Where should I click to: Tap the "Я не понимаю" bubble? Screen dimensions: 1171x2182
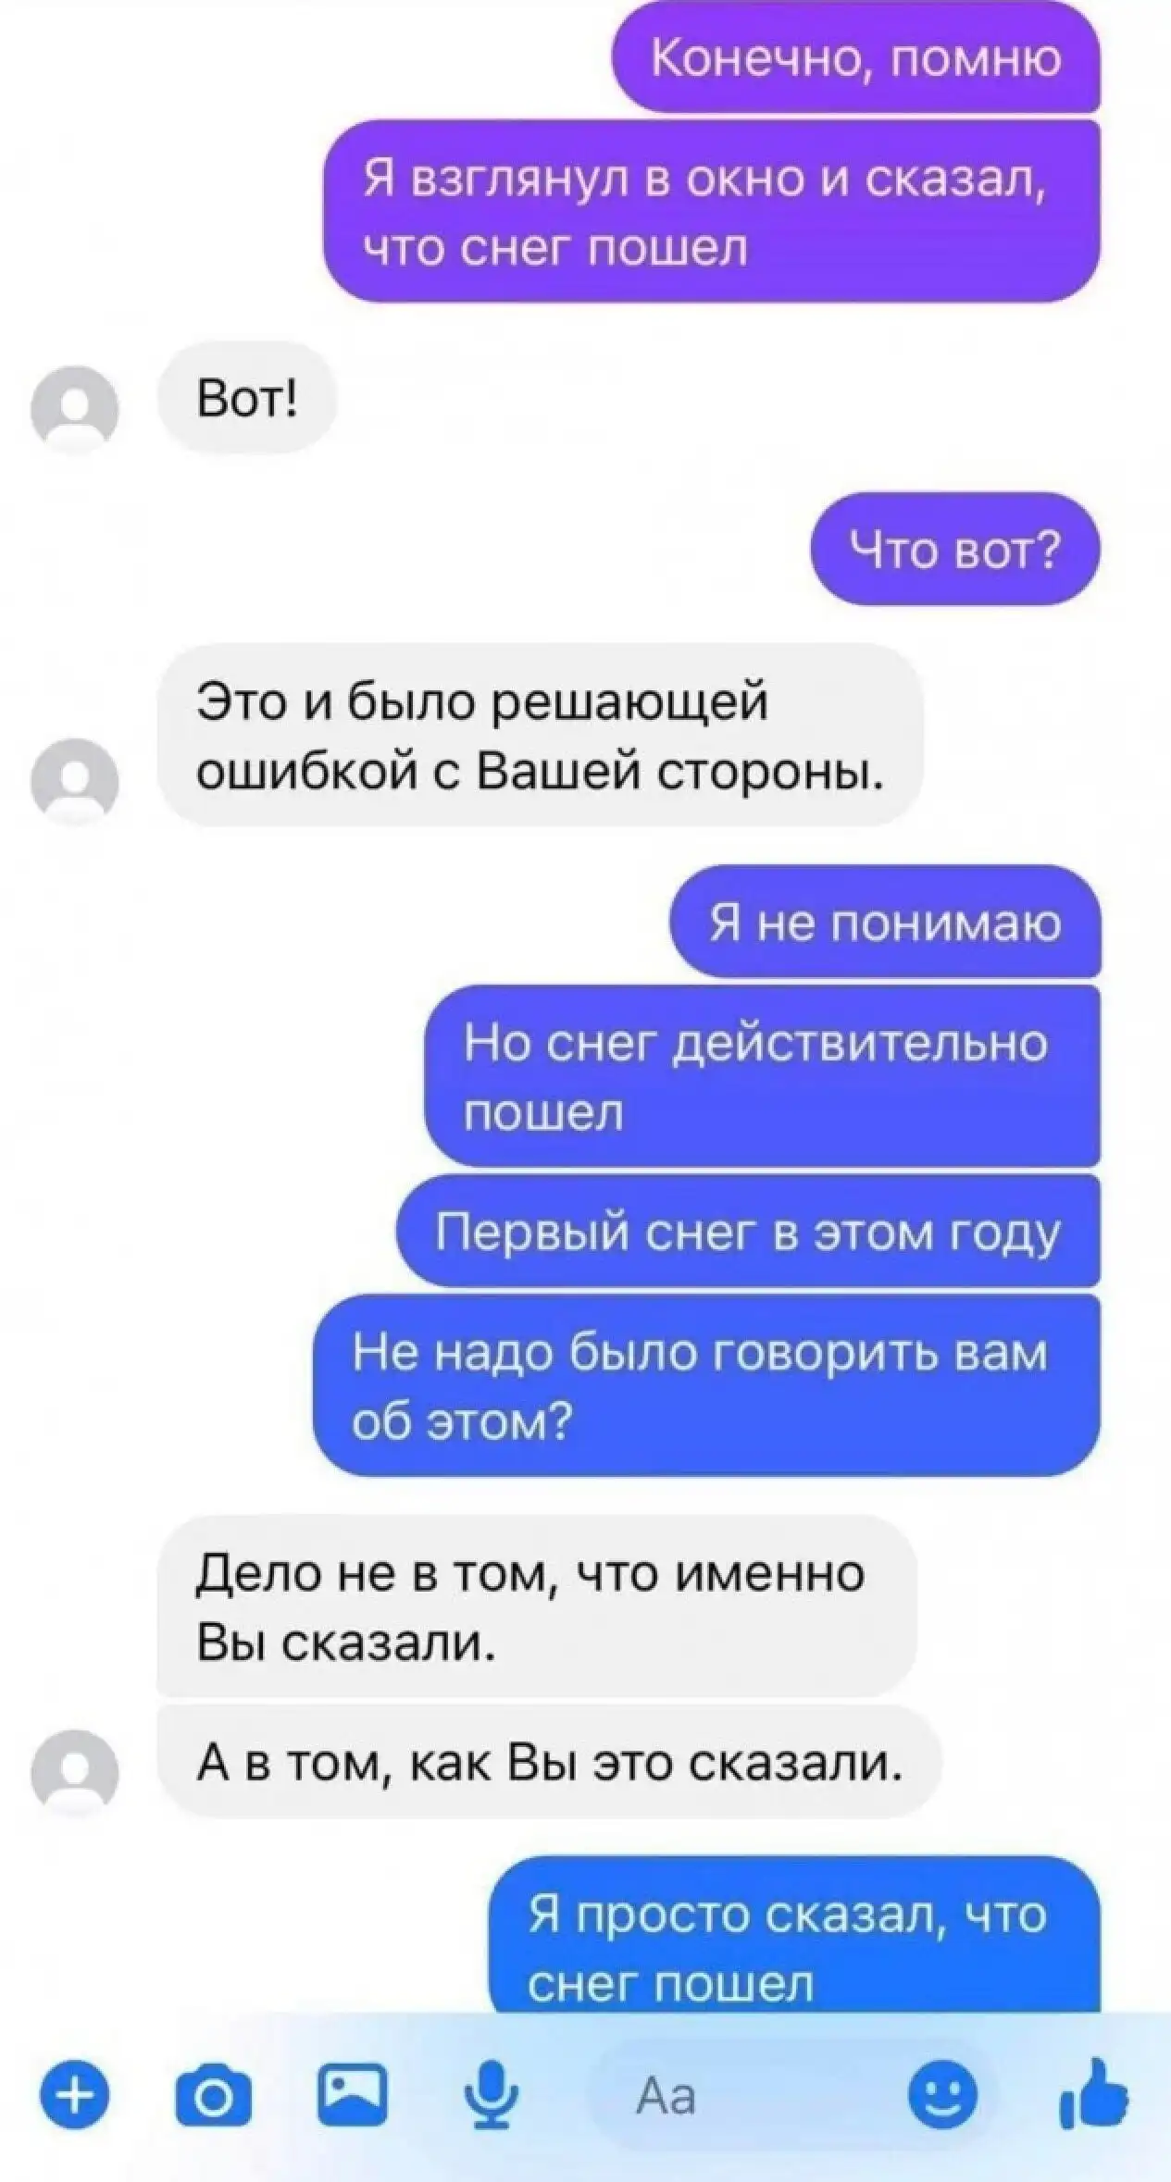(x=886, y=922)
